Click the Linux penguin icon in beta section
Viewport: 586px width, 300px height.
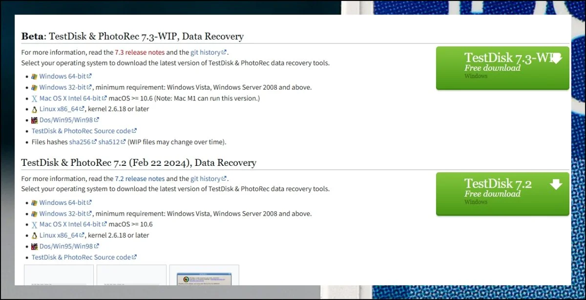coord(34,110)
